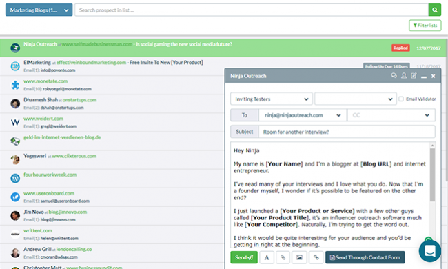Click the writtent.com logo avatar
448x269 pixels.
(x=15, y=235)
